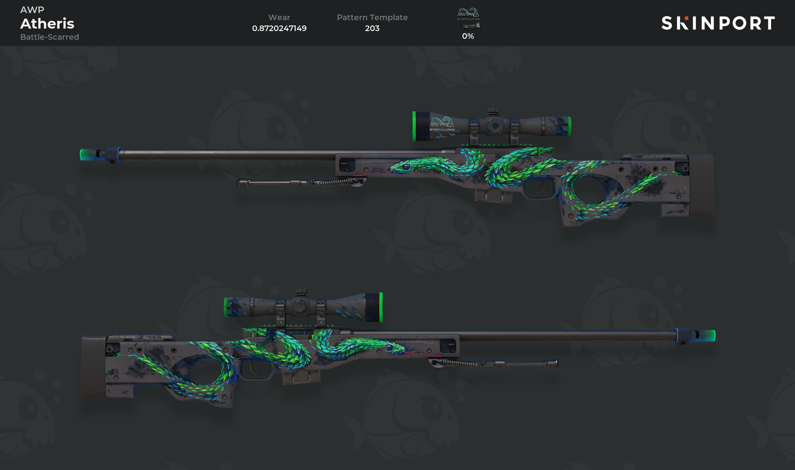Select the wear value 0.8720247149
The image size is (795, 470).
pos(279,28)
